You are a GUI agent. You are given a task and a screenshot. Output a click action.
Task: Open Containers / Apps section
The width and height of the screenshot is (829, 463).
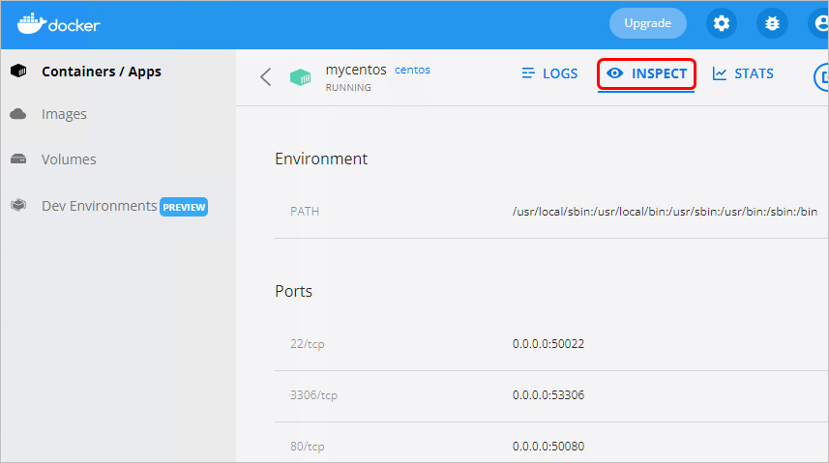[x=102, y=72]
